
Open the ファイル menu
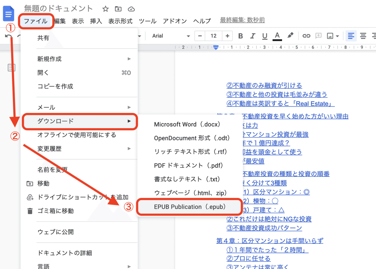(36, 21)
